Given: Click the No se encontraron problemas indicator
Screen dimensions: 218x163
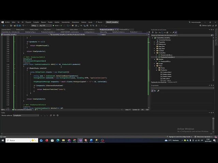Looking at the screenshot, I should click(x=22, y=110).
